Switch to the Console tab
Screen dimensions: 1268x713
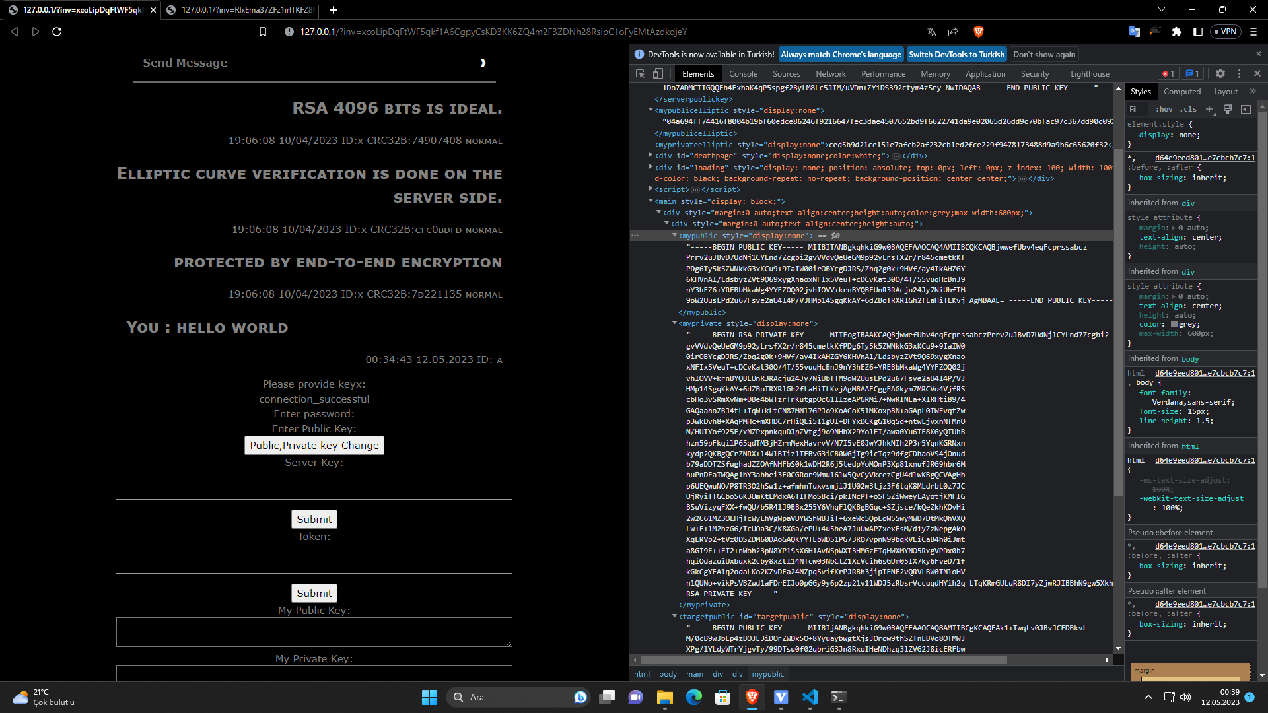point(743,74)
